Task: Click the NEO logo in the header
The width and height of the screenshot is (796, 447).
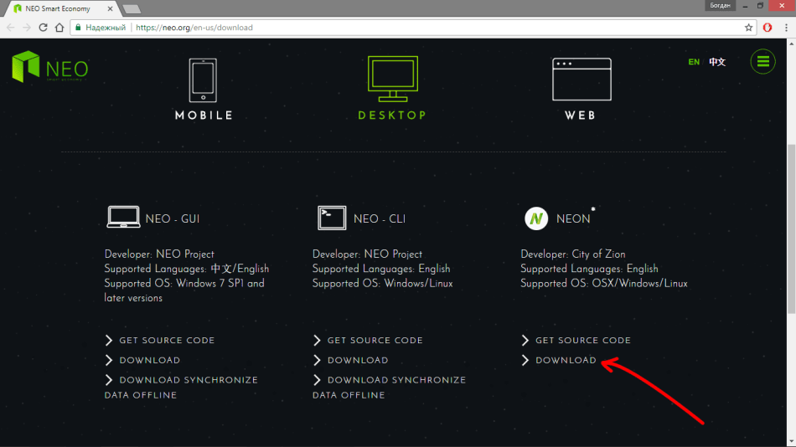Action: coord(49,66)
